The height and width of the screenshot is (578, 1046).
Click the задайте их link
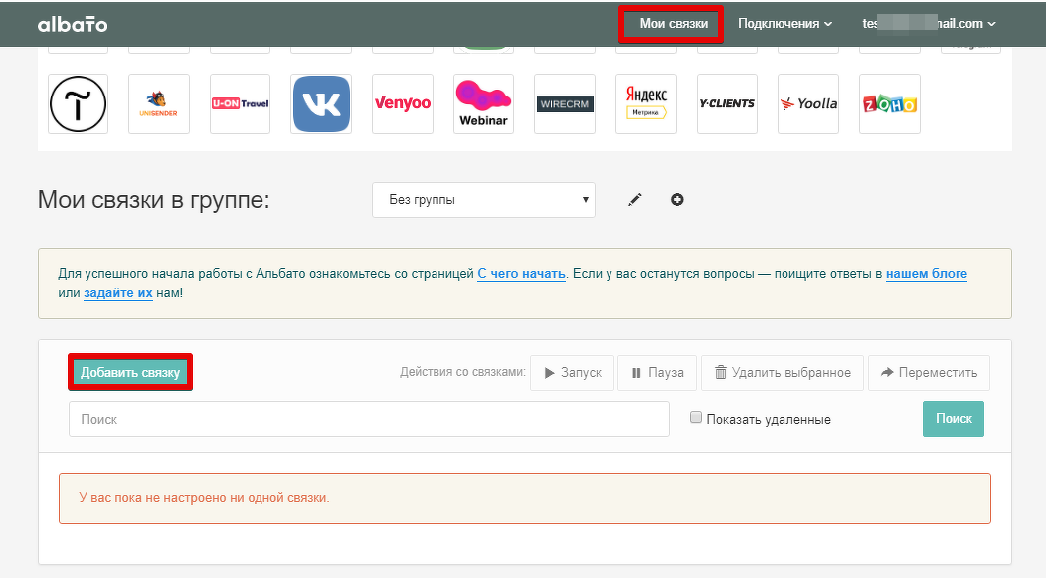pos(118,293)
